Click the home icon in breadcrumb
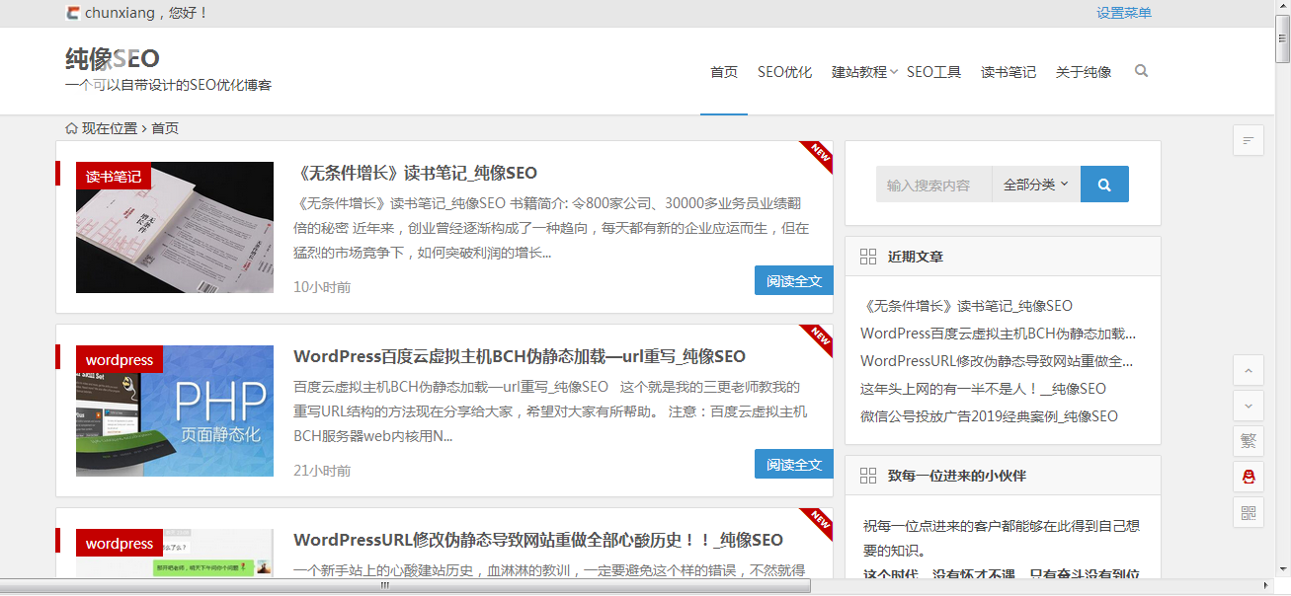Screen dimensions: 1291x596 tap(71, 128)
